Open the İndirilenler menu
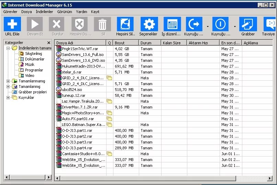277x185 pixels. tap(44, 12)
